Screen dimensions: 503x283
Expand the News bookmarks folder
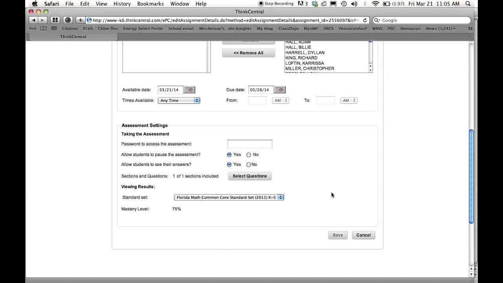click(x=441, y=28)
